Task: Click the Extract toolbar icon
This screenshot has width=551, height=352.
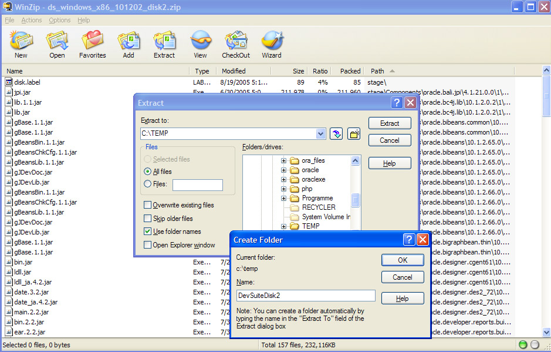Action: coord(164,44)
